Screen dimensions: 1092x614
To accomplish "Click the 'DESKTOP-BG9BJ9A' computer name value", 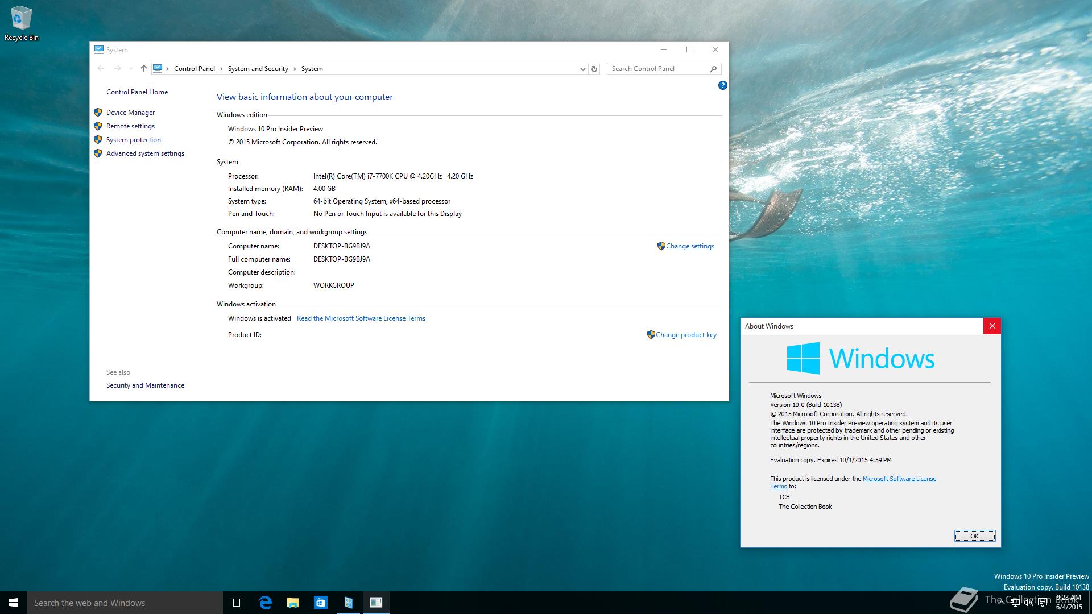I will (341, 246).
